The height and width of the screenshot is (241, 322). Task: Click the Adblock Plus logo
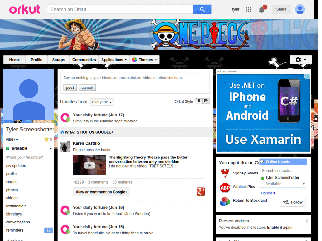pyautogui.click(x=225, y=188)
